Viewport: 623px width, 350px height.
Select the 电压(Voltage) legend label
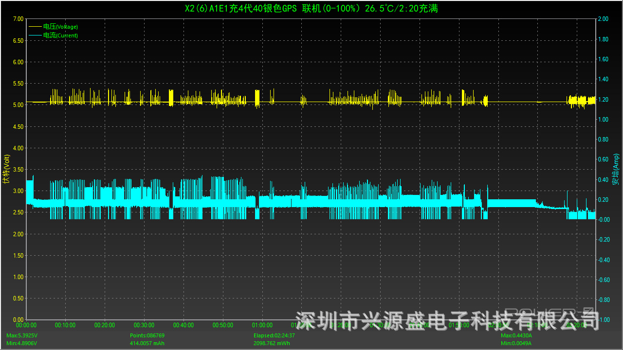click(60, 27)
